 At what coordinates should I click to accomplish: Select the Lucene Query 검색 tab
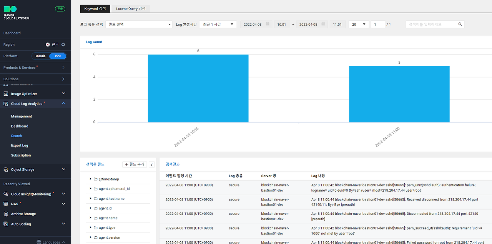pyautogui.click(x=131, y=8)
